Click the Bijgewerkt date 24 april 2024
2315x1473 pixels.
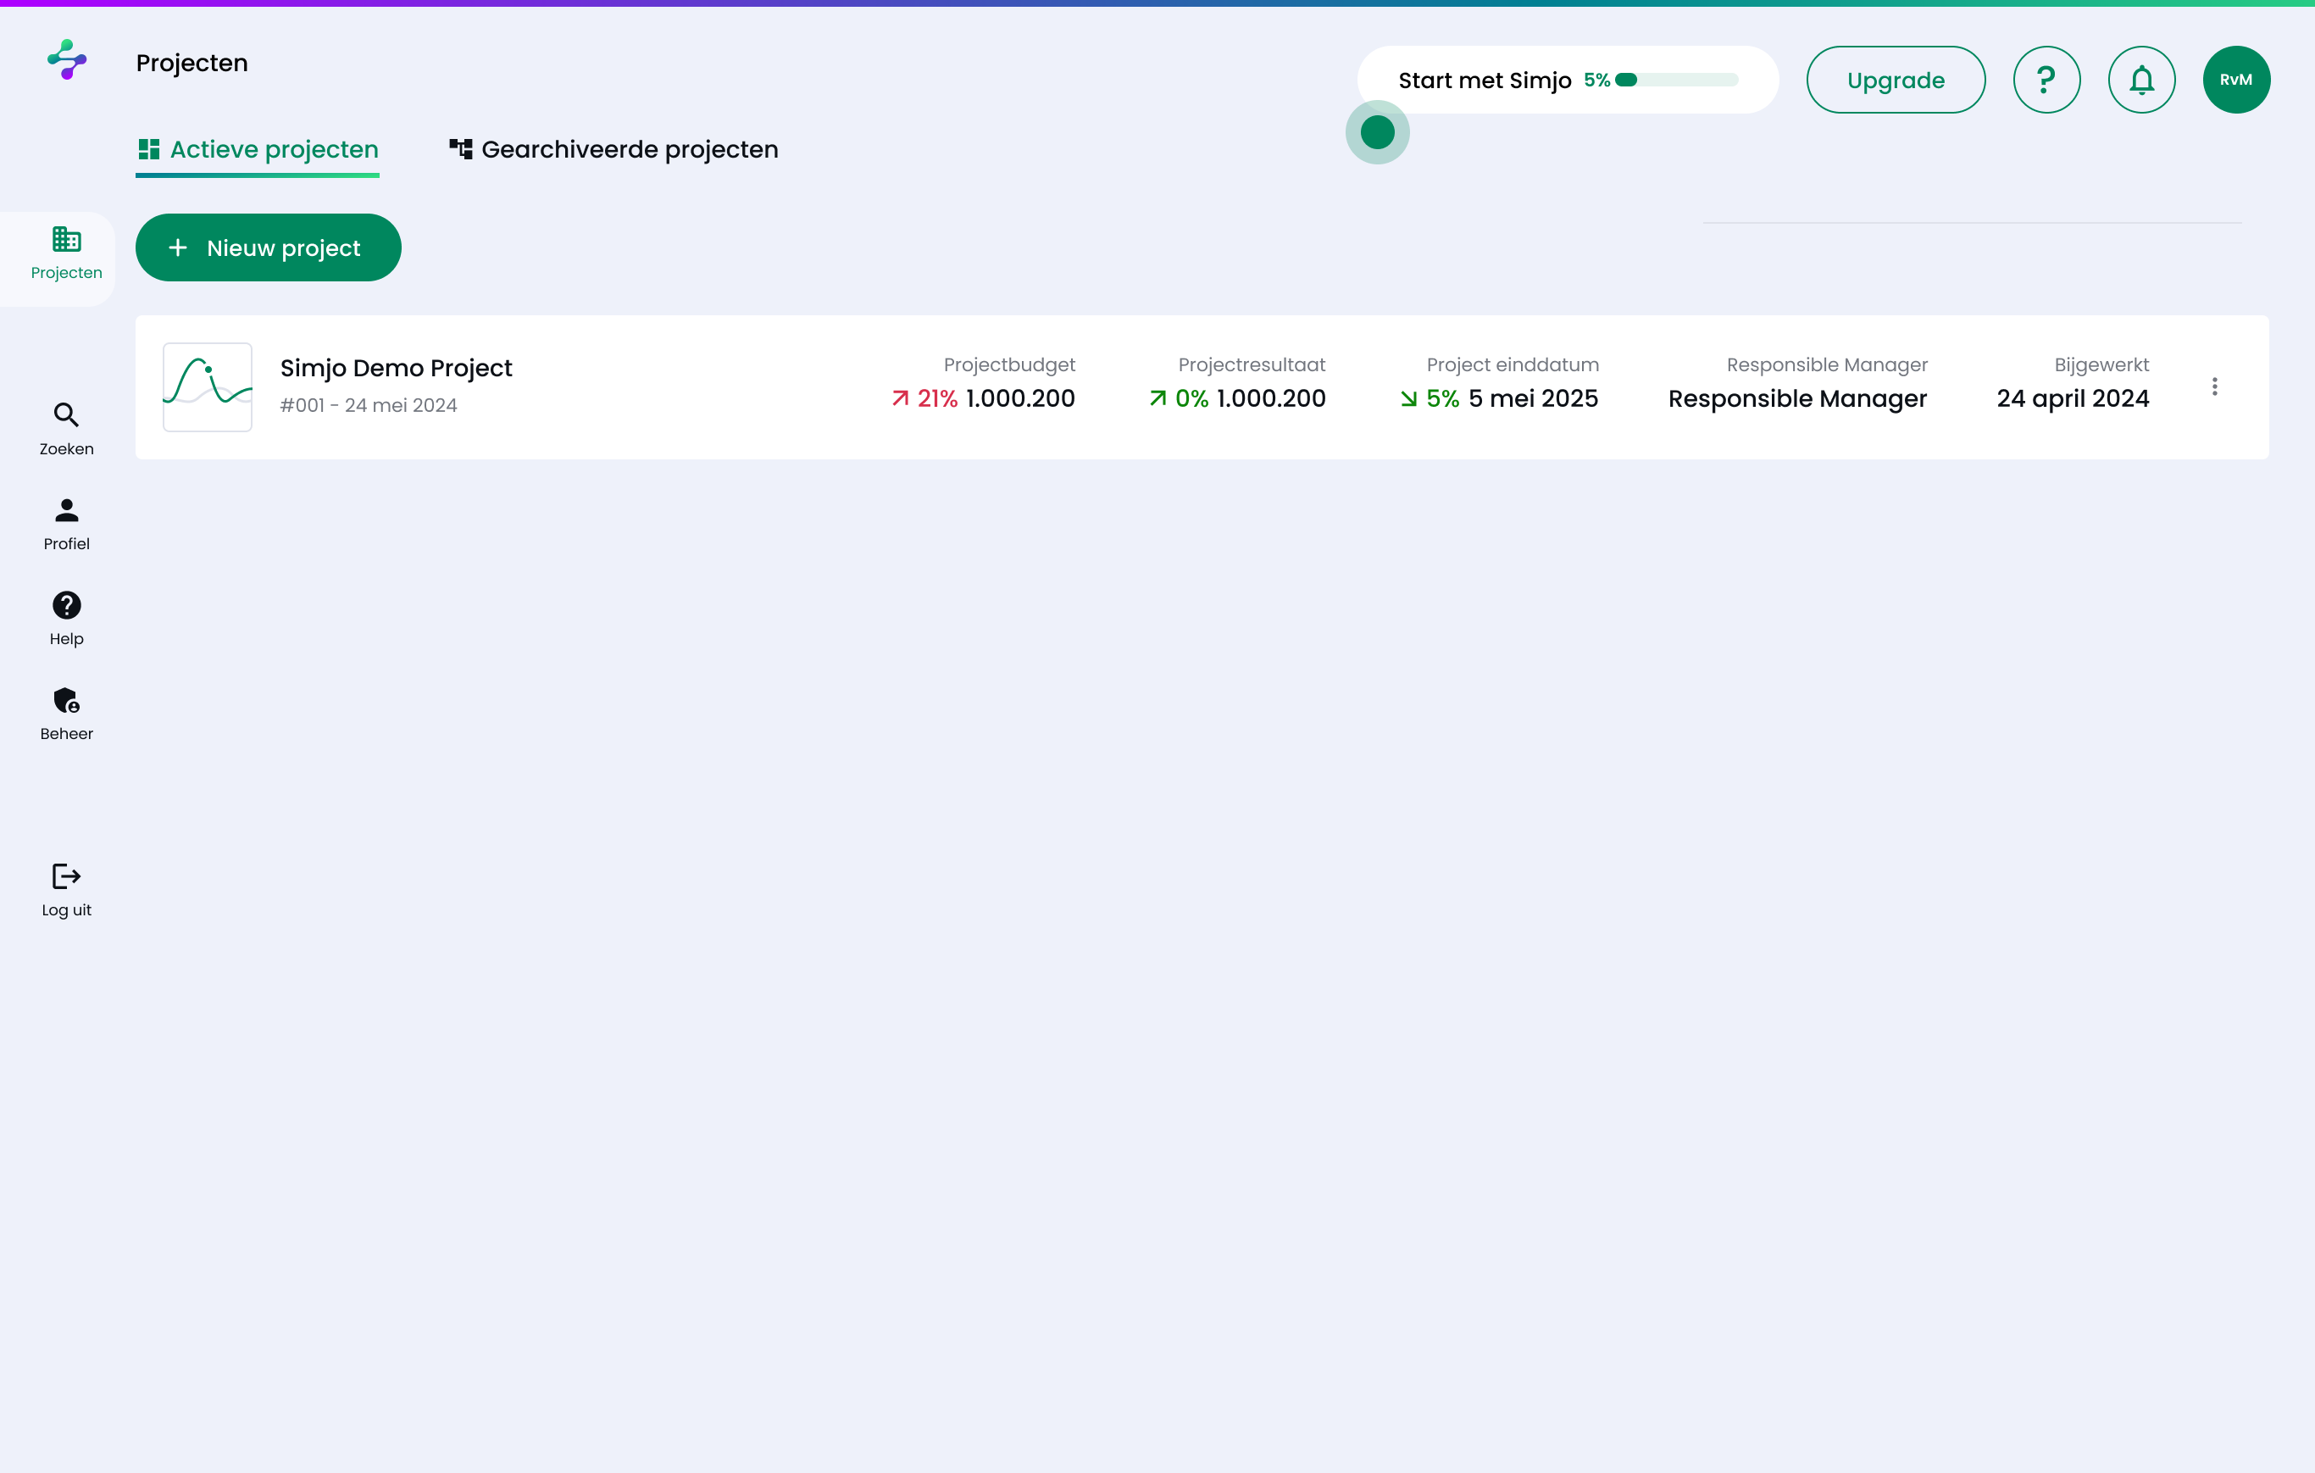(x=2073, y=399)
